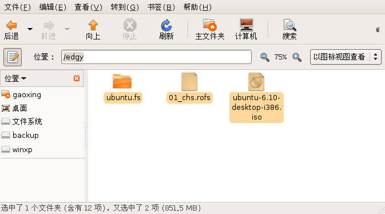Expand the 位置 side pane selector

pyautogui.click(x=15, y=78)
